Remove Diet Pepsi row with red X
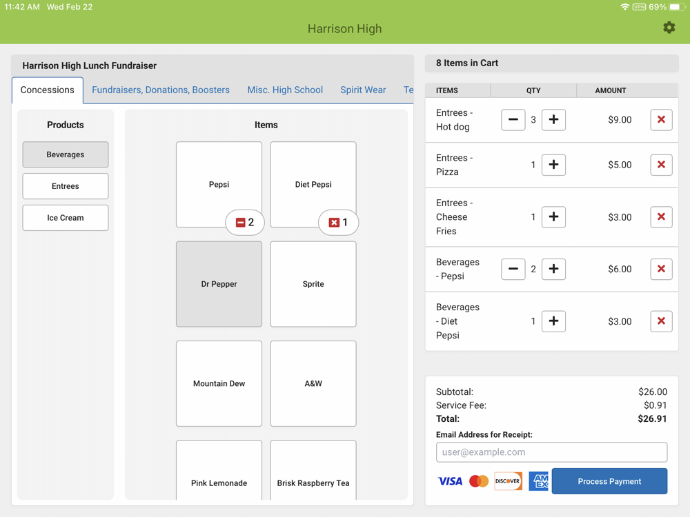This screenshot has width=690, height=517. click(x=661, y=321)
